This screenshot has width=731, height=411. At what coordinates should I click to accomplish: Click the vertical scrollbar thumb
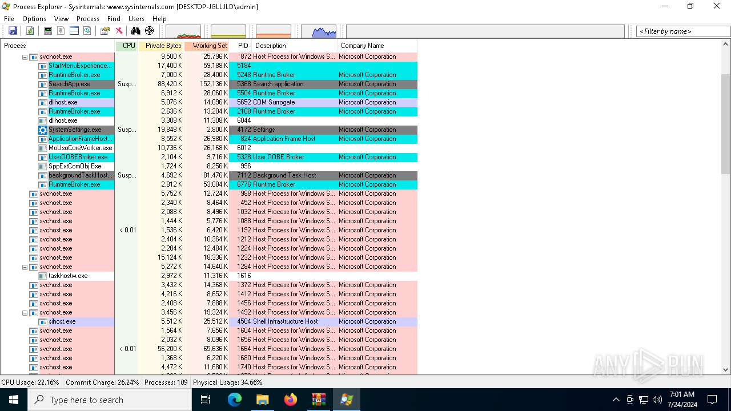(x=726, y=124)
